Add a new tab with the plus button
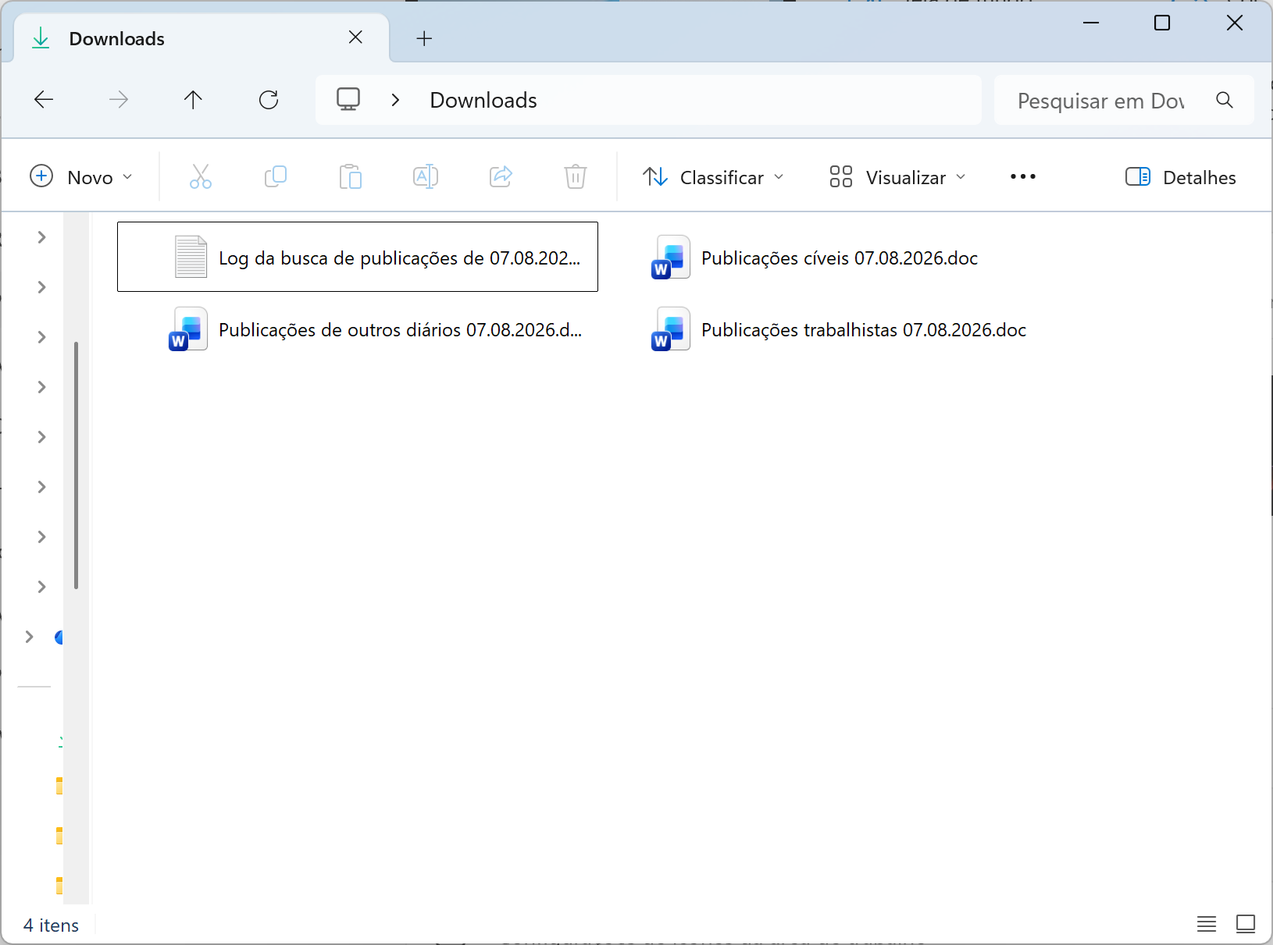Viewport: 1273px width, 945px height. pos(424,38)
